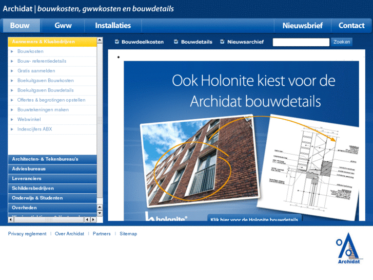This screenshot has height=280, width=373.
Task: Click arrow icon beside Bouwkosten
Action: point(12,51)
